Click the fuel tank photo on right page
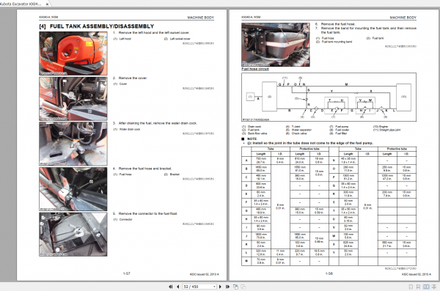This screenshot has height=291, width=440. pos(276,45)
